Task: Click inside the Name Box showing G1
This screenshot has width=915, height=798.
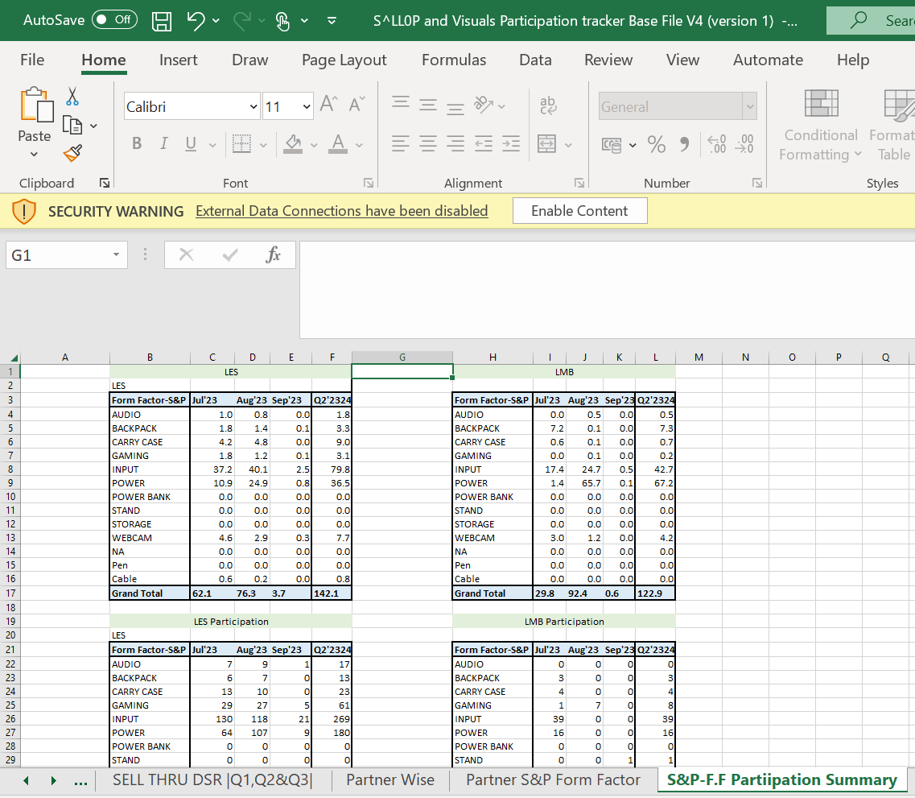Action: [x=60, y=254]
